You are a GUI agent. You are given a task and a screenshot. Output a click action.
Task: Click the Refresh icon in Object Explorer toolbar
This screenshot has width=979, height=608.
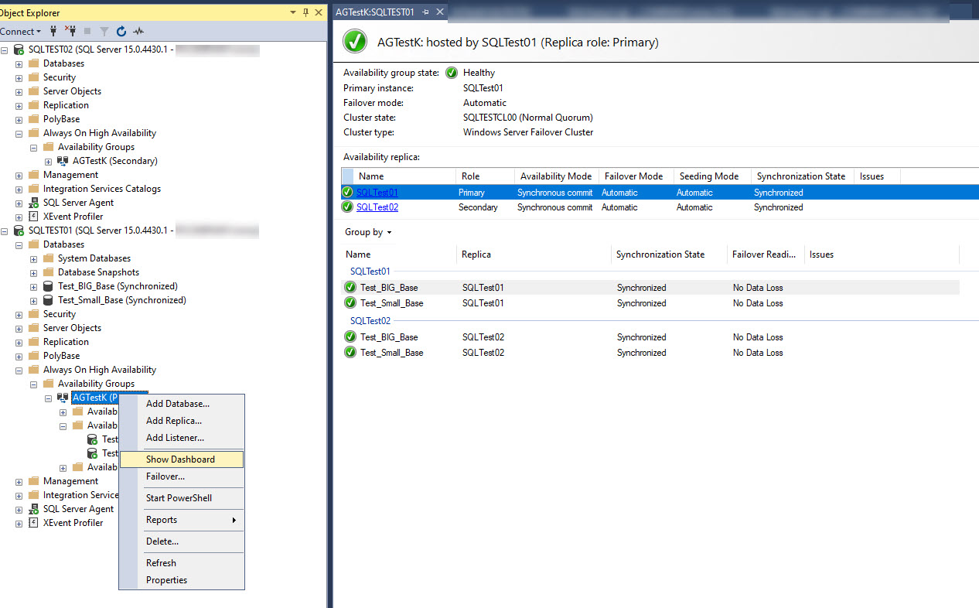(x=121, y=32)
